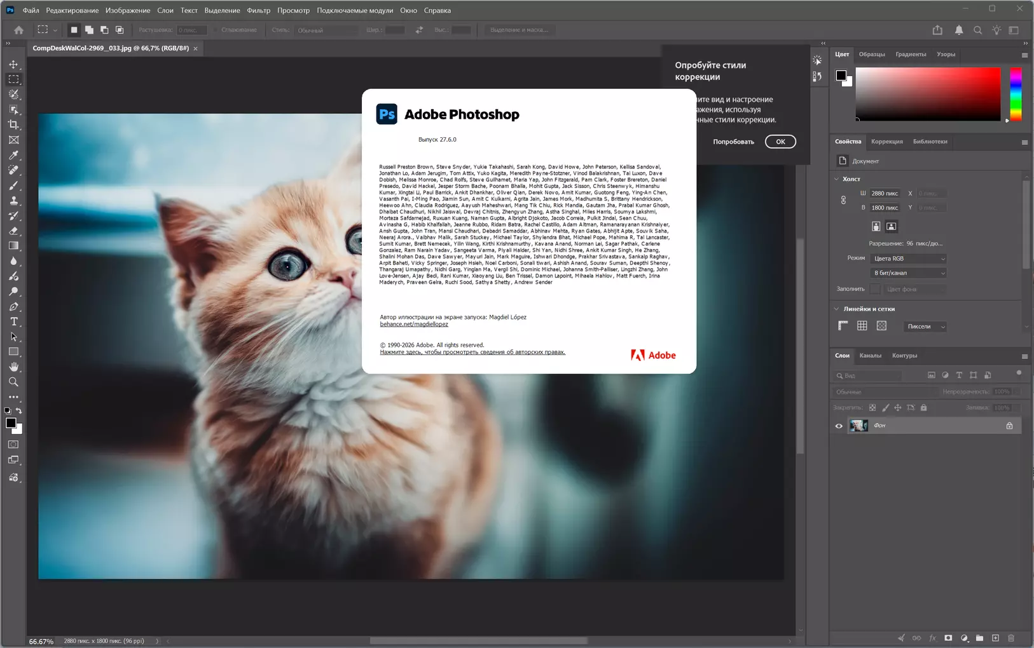Select the Horizontal Type tool
This screenshot has height=648, width=1034.
coord(13,321)
